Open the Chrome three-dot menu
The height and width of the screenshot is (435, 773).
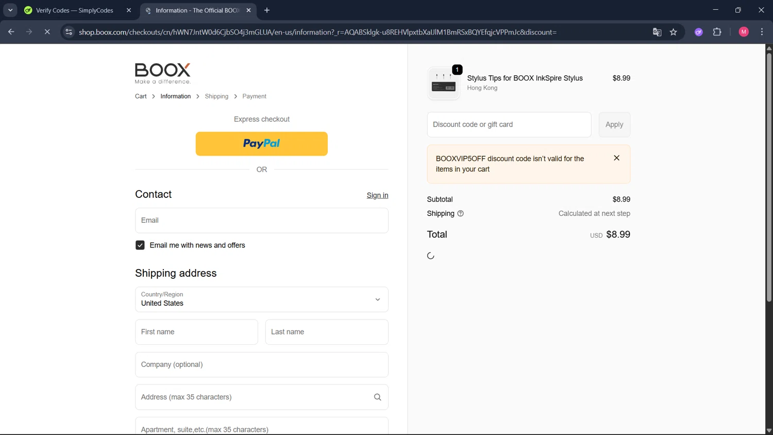coord(762,32)
